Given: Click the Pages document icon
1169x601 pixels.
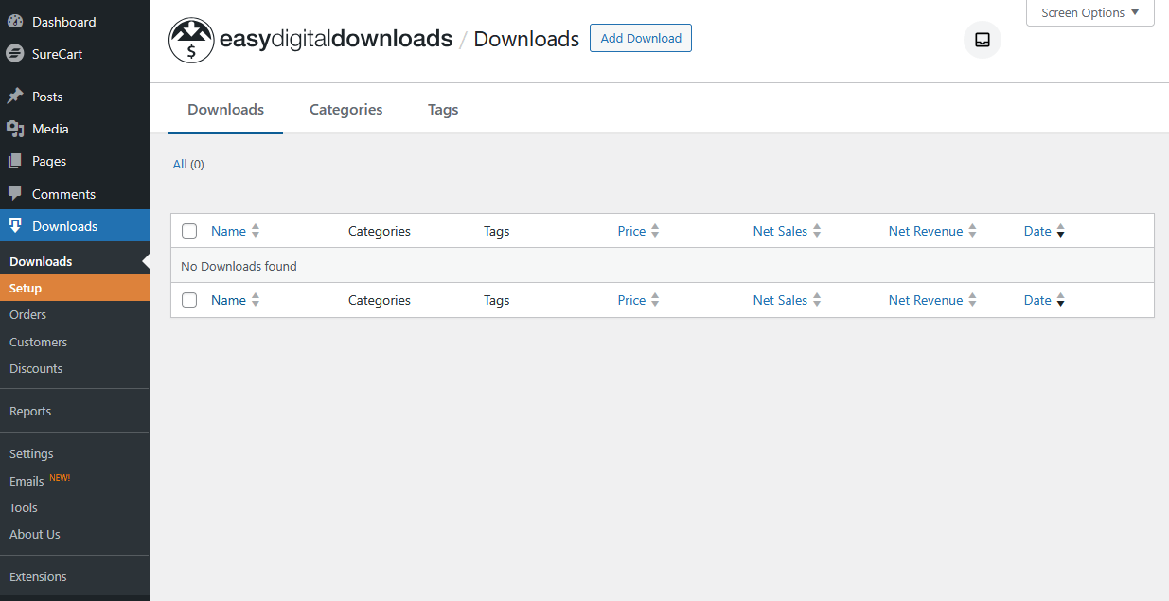Looking at the screenshot, I should [x=15, y=161].
